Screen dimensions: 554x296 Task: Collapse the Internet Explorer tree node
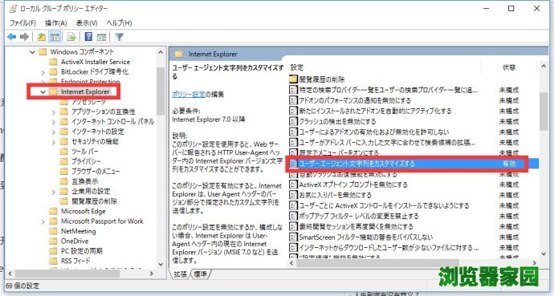tap(43, 91)
